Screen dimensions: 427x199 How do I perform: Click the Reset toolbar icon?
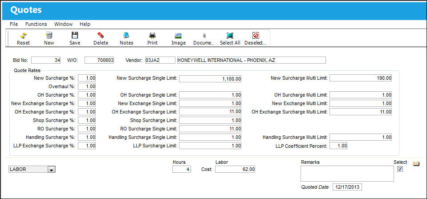coord(23,35)
